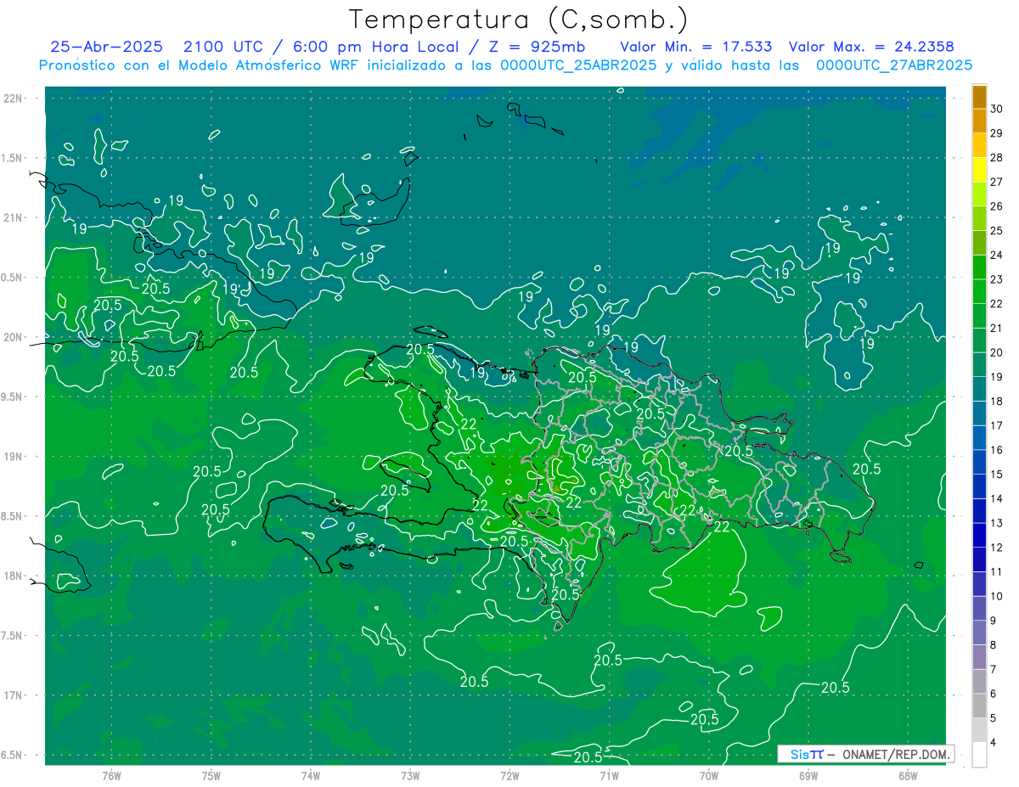Click the legend value '20'

pyautogui.click(x=997, y=352)
